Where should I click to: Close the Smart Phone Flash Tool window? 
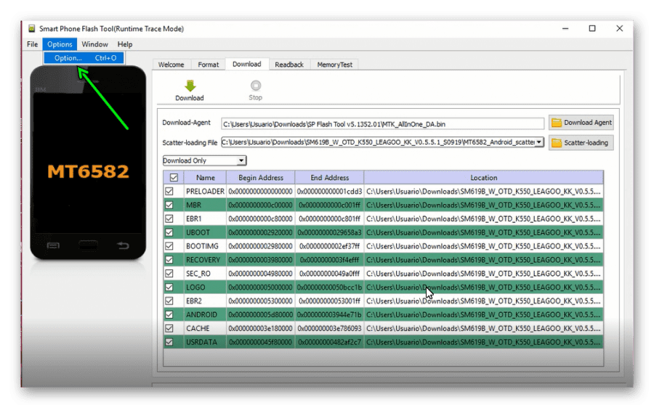tap(620, 28)
